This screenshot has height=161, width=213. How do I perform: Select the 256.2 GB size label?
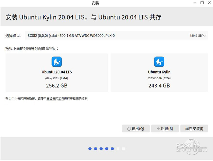pos(57,86)
